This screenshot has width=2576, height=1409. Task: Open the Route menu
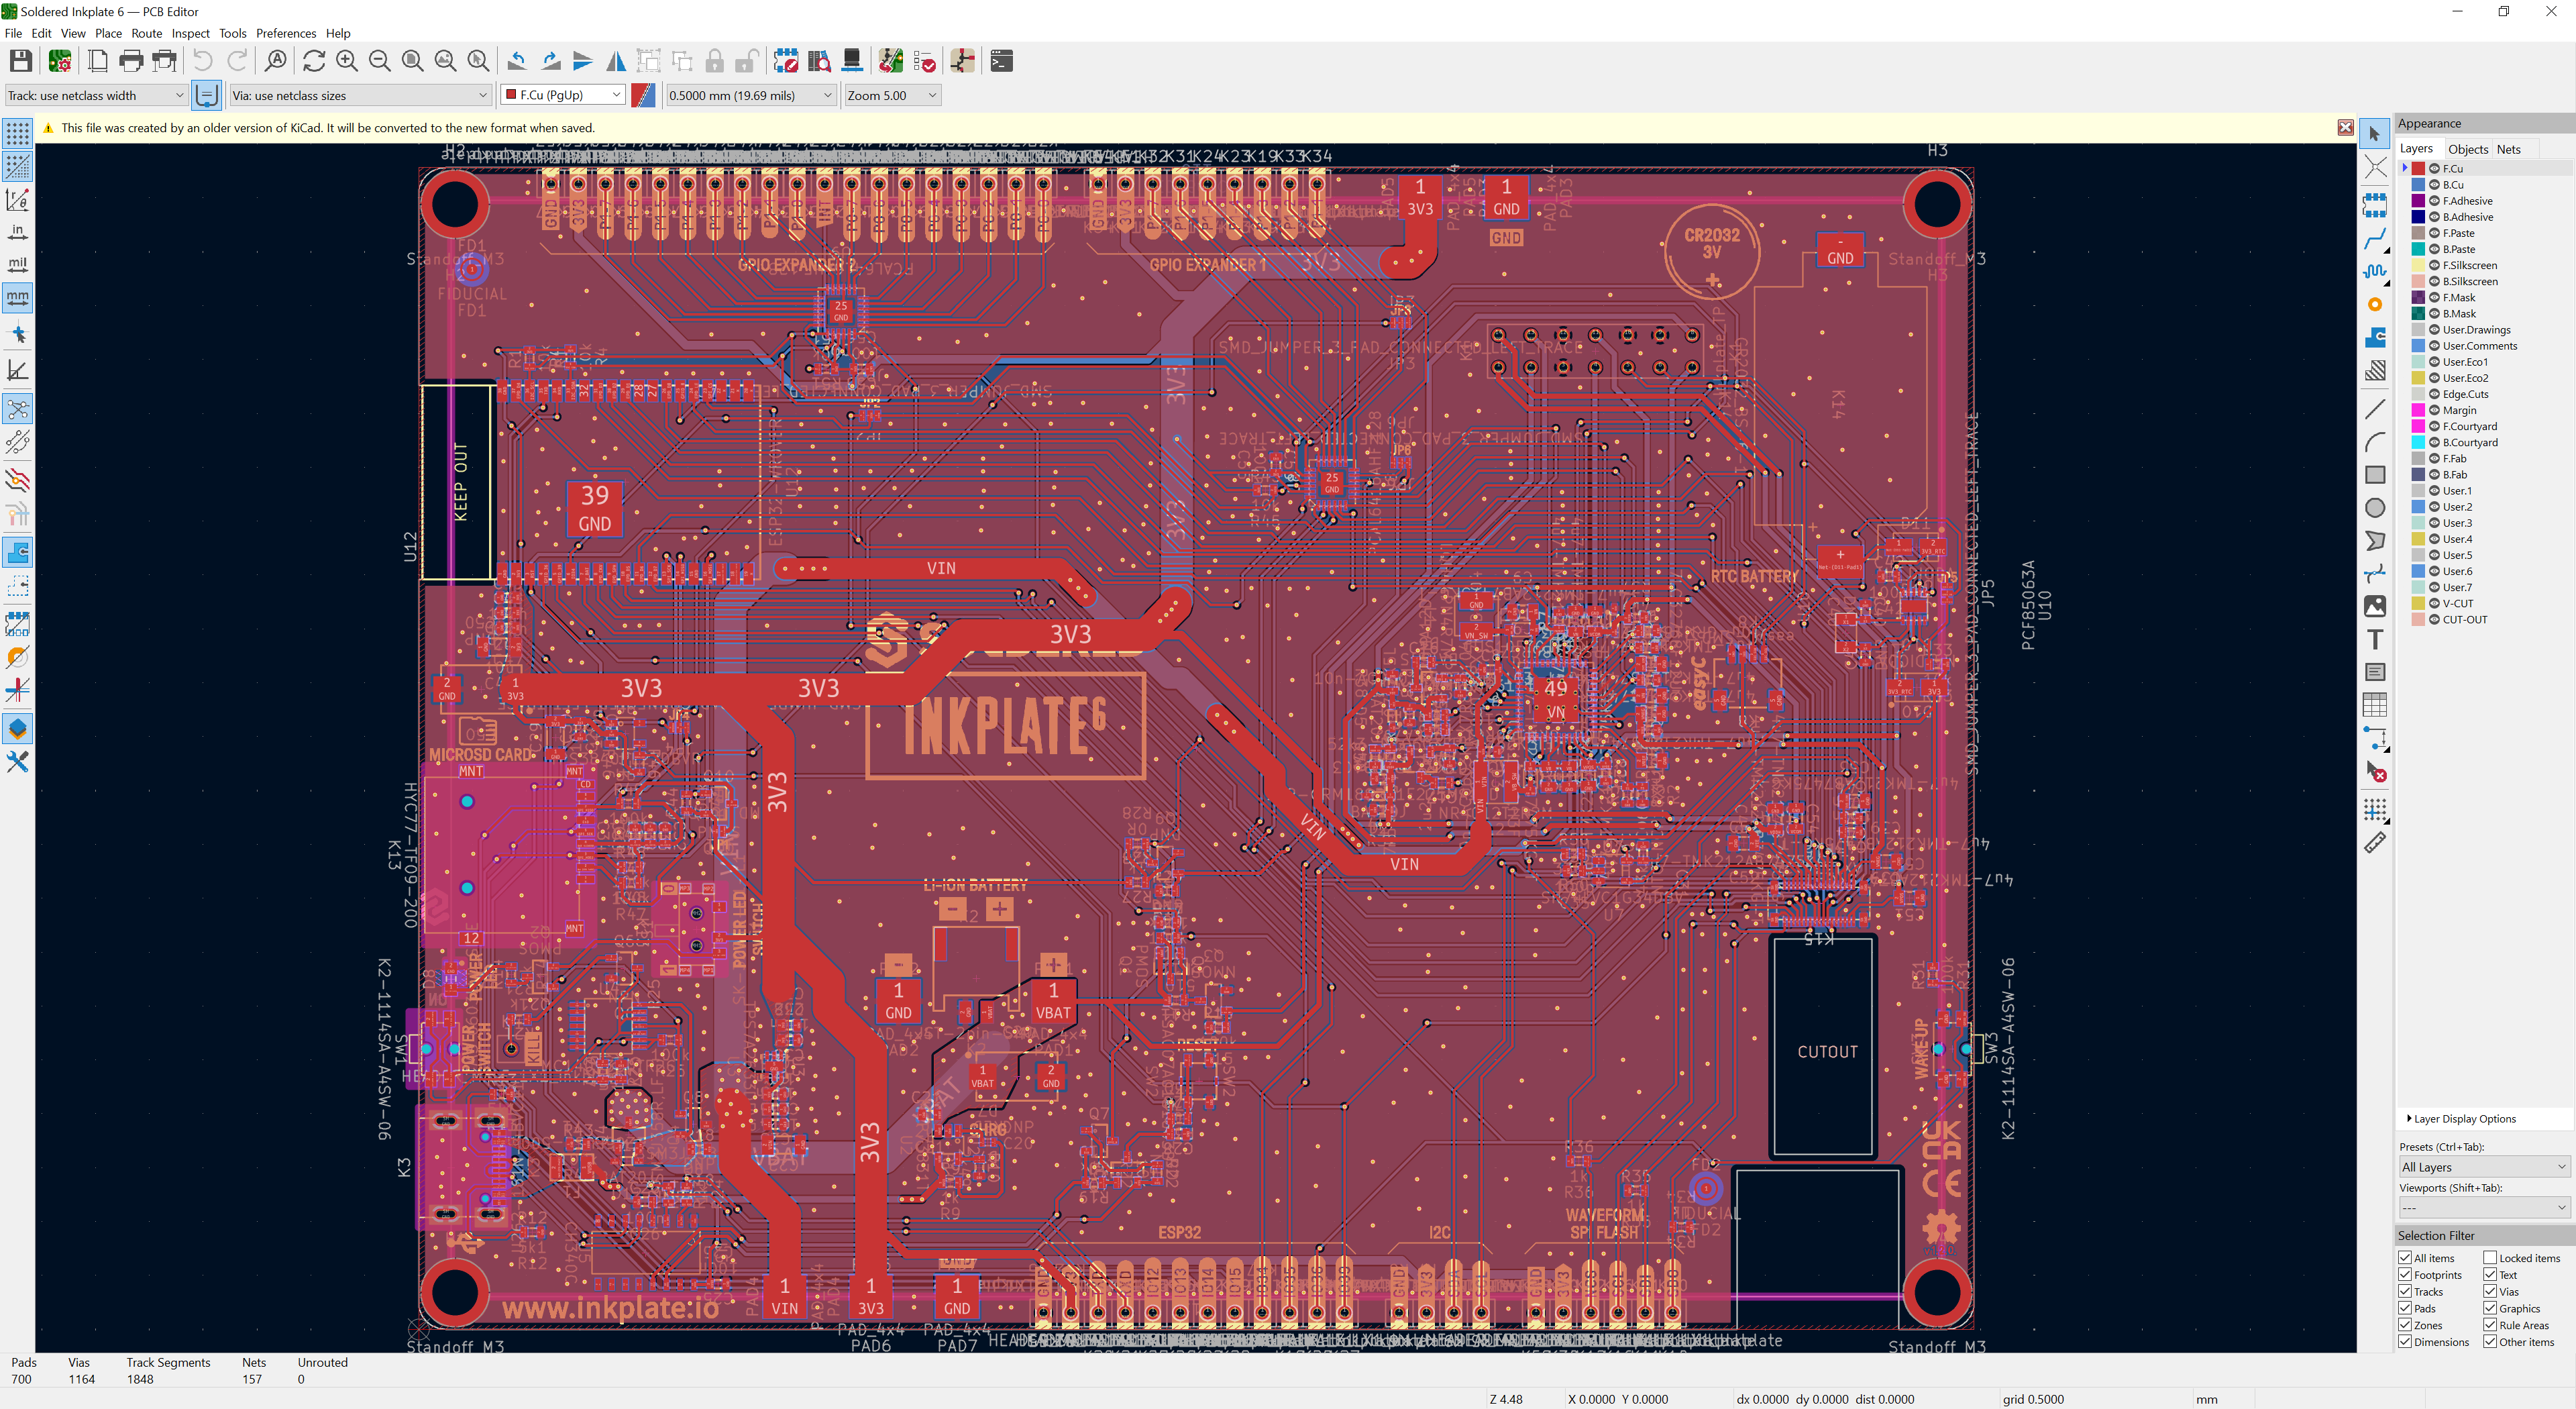[x=146, y=33]
